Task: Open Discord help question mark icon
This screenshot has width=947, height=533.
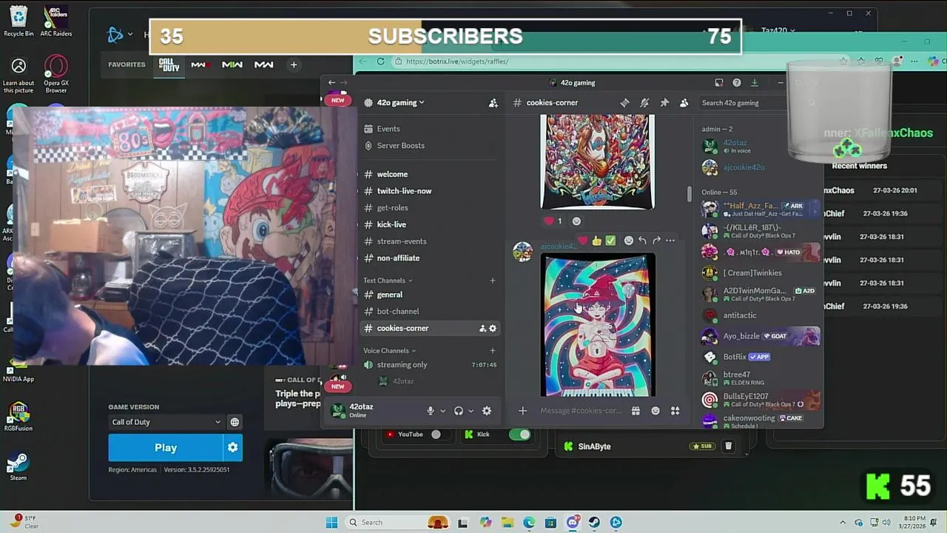Action: (736, 83)
